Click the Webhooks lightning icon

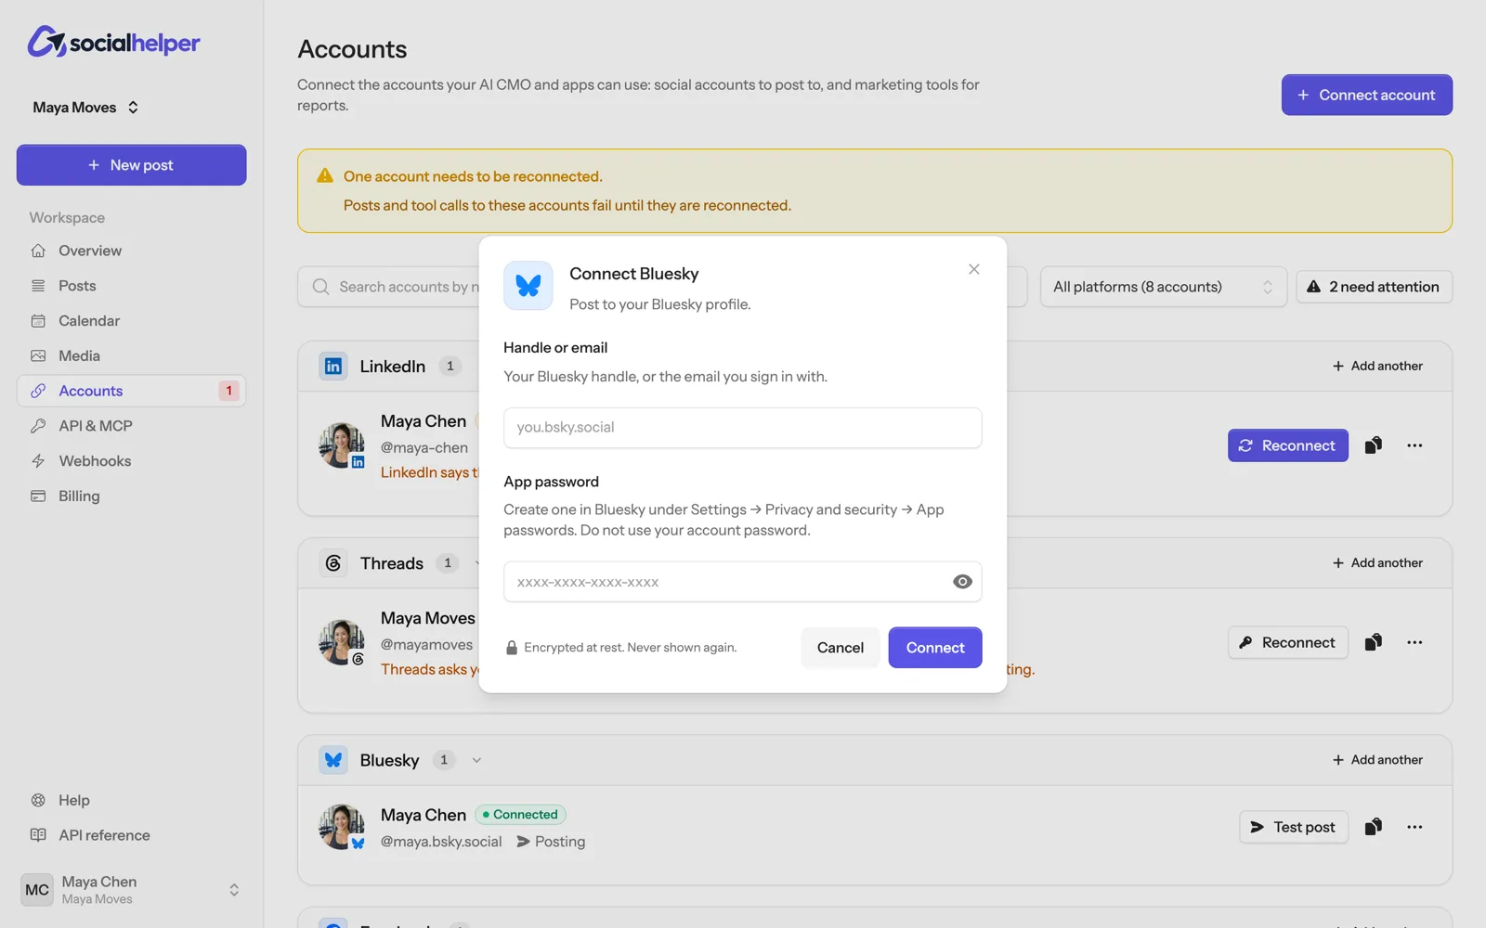click(x=38, y=461)
